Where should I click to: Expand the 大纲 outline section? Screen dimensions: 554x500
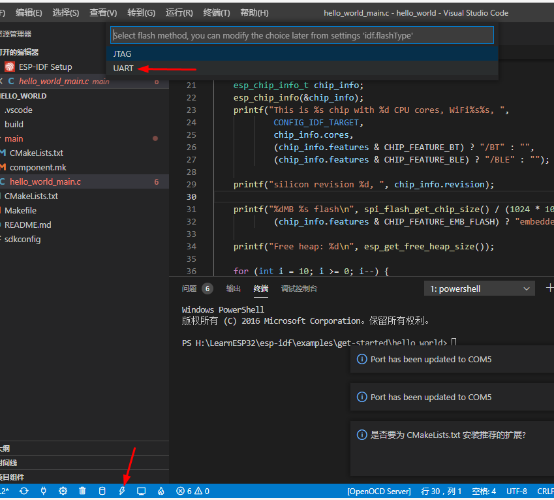point(84,448)
